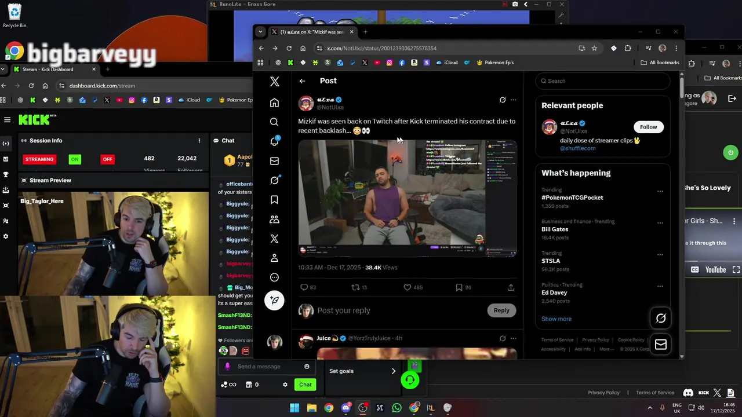
Task: Reload the x.com page
Action: click(289, 48)
